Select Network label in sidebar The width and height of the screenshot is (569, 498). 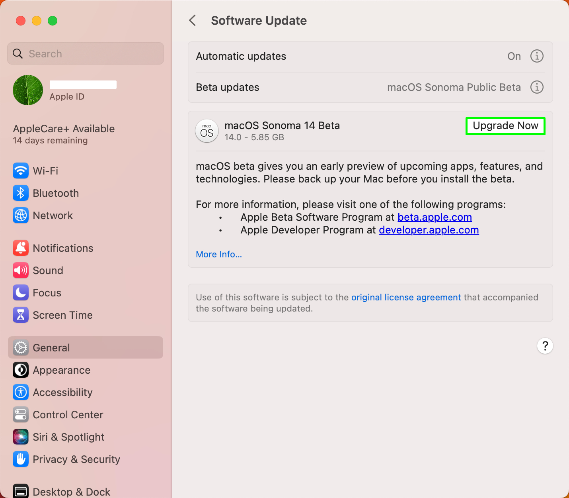pos(53,216)
